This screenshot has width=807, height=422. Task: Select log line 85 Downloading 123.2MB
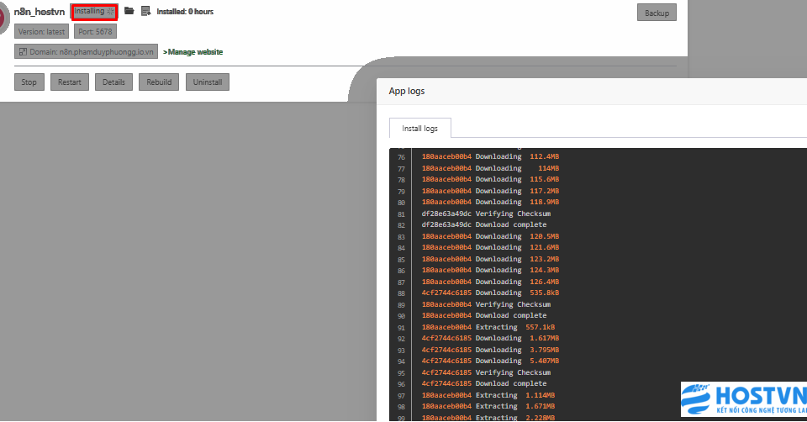click(490, 259)
